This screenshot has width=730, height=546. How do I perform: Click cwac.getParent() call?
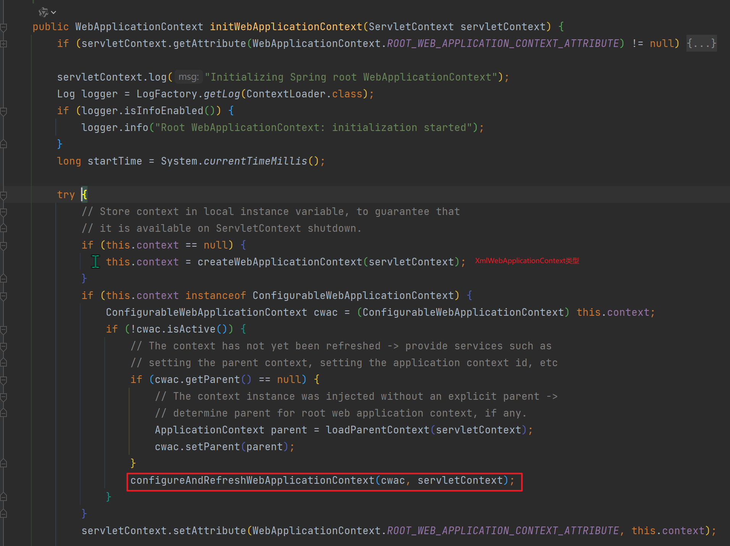pyautogui.click(x=204, y=380)
